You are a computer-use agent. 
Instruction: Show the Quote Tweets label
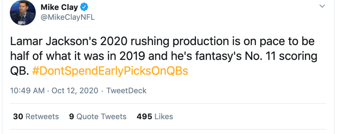click(x=101, y=117)
